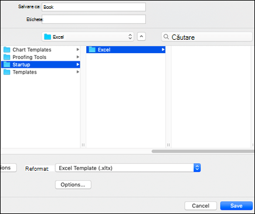
Task: Focus the Căutare search field
Action: click(207, 37)
